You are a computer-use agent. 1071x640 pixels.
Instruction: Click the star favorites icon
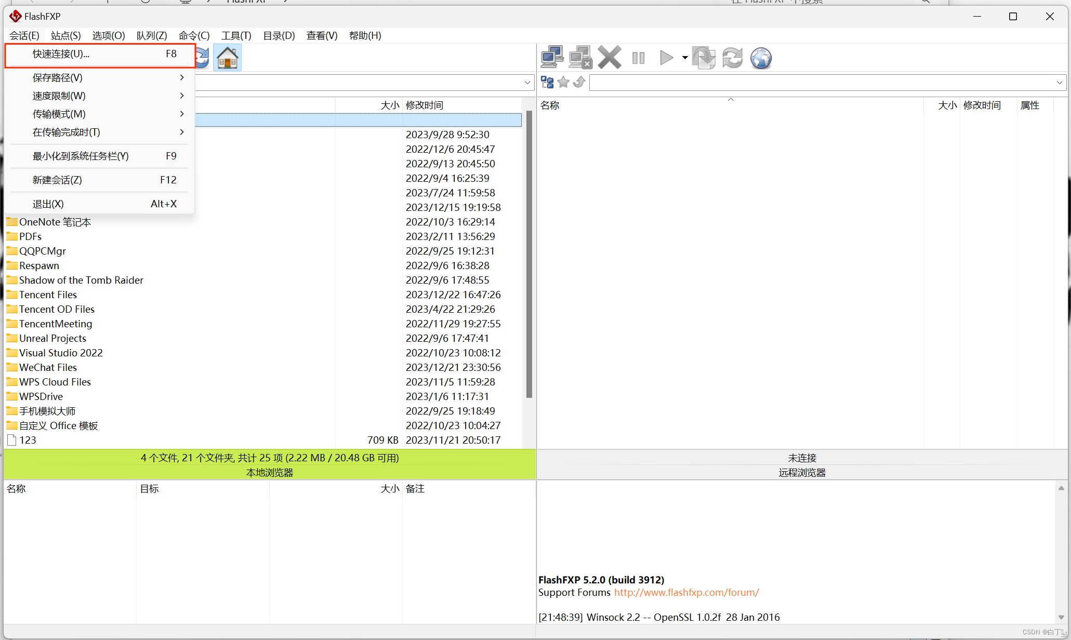pyautogui.click(x=563, y=82)
